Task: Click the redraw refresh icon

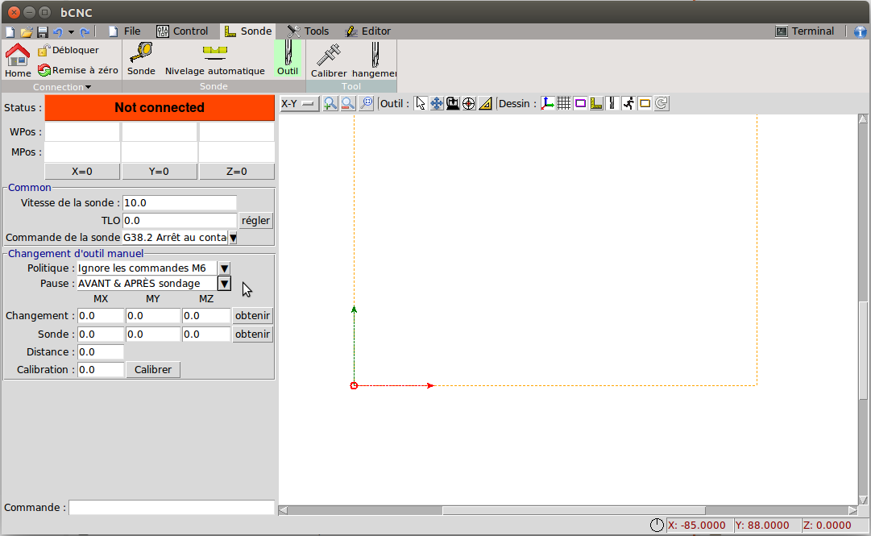Action: (x=662, y=103)
